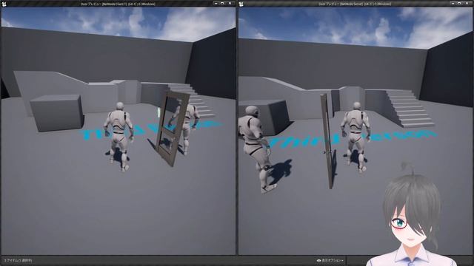474x266 pixels.
Task: Click the Server window title text
Action: point(355,4)
